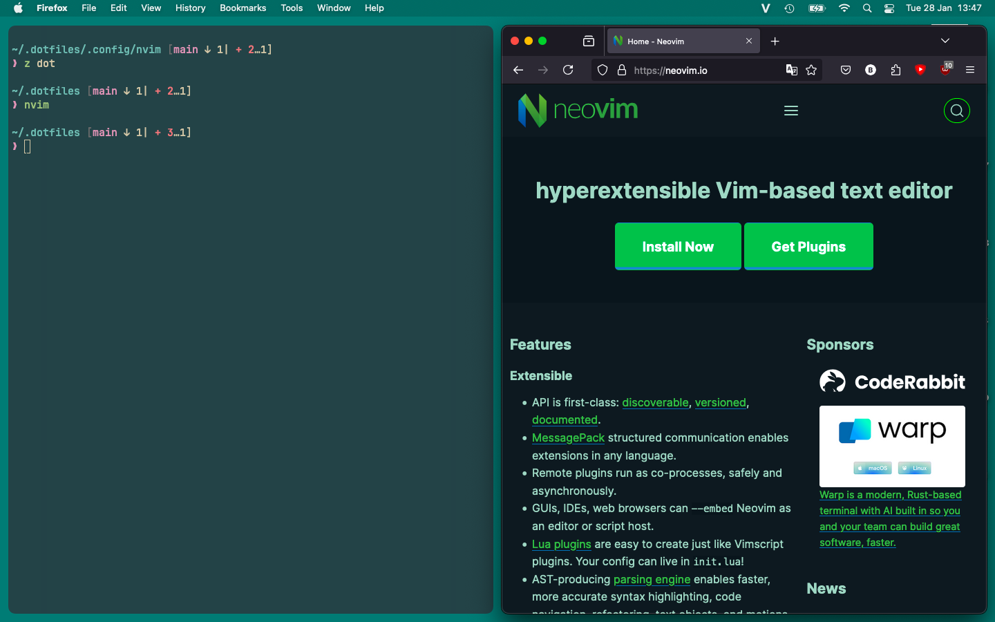Click the Get Plugins button
Image resolution: width=995 pixels, height=622 pixels.
pos(808,246)
